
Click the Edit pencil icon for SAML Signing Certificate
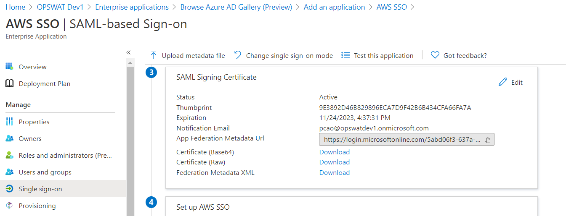[503, 82]
